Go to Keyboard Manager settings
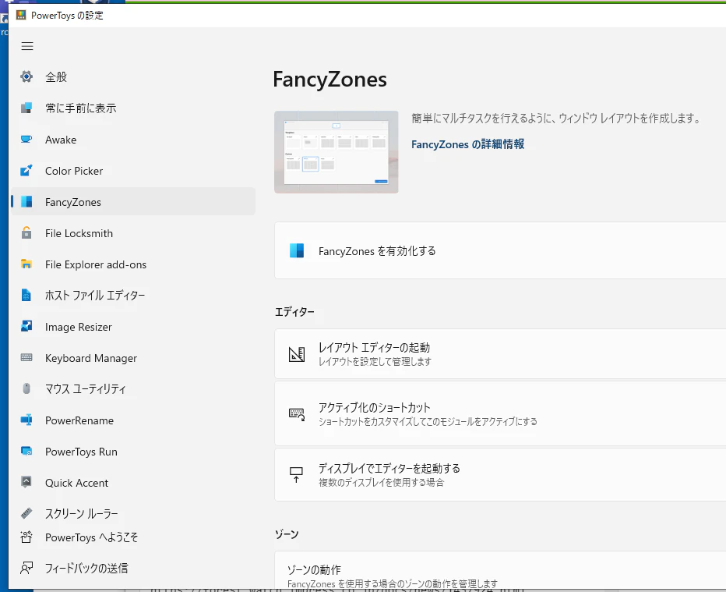The image size is (726, 592). click(133, 357)
